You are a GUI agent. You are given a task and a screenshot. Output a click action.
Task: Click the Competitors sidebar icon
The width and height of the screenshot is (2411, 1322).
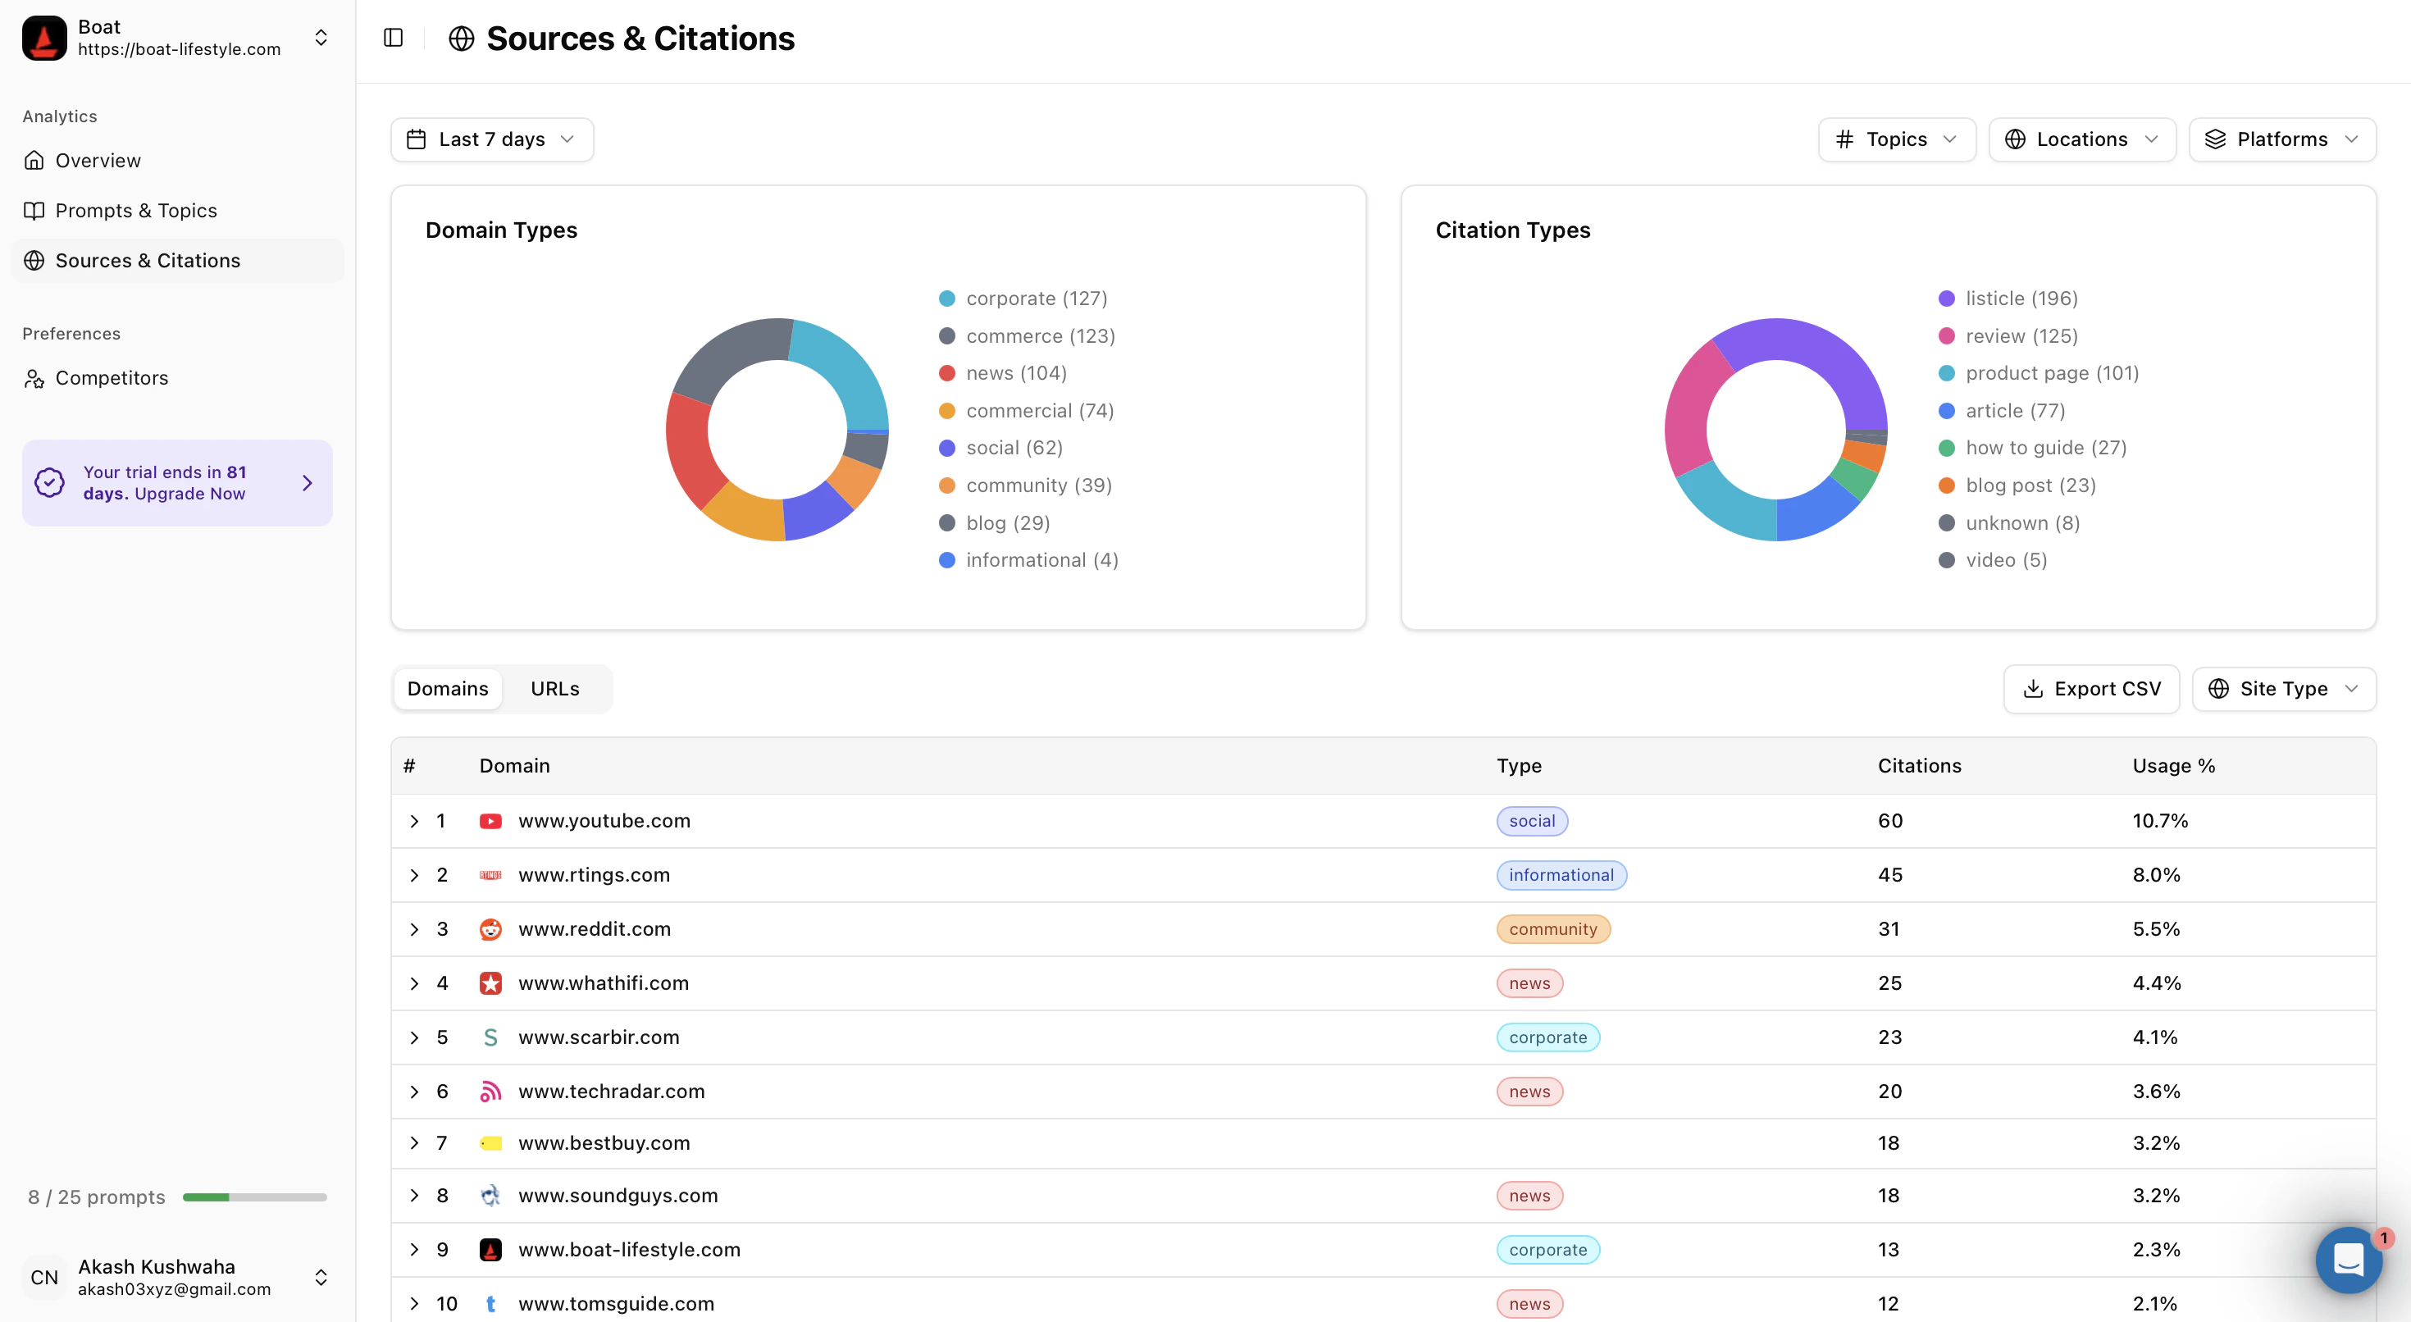[34, 378]
